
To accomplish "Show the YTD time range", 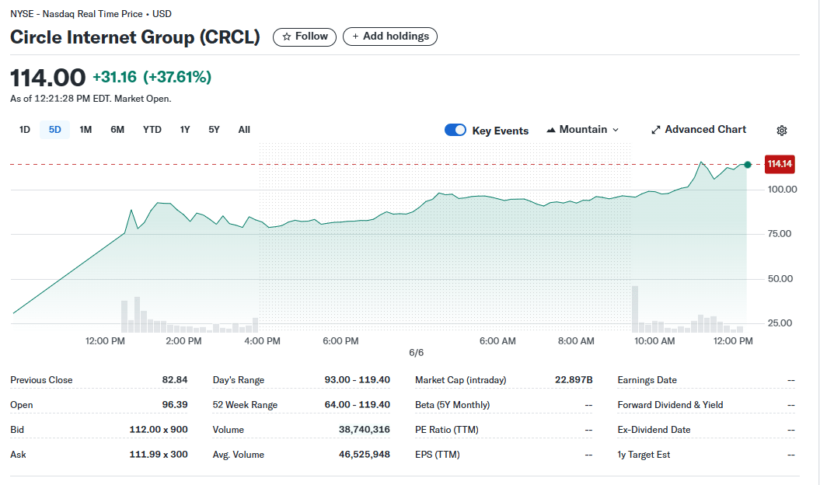I will click(x=152, y=130).
